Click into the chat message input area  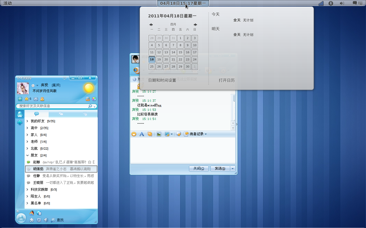coord(183,150)
